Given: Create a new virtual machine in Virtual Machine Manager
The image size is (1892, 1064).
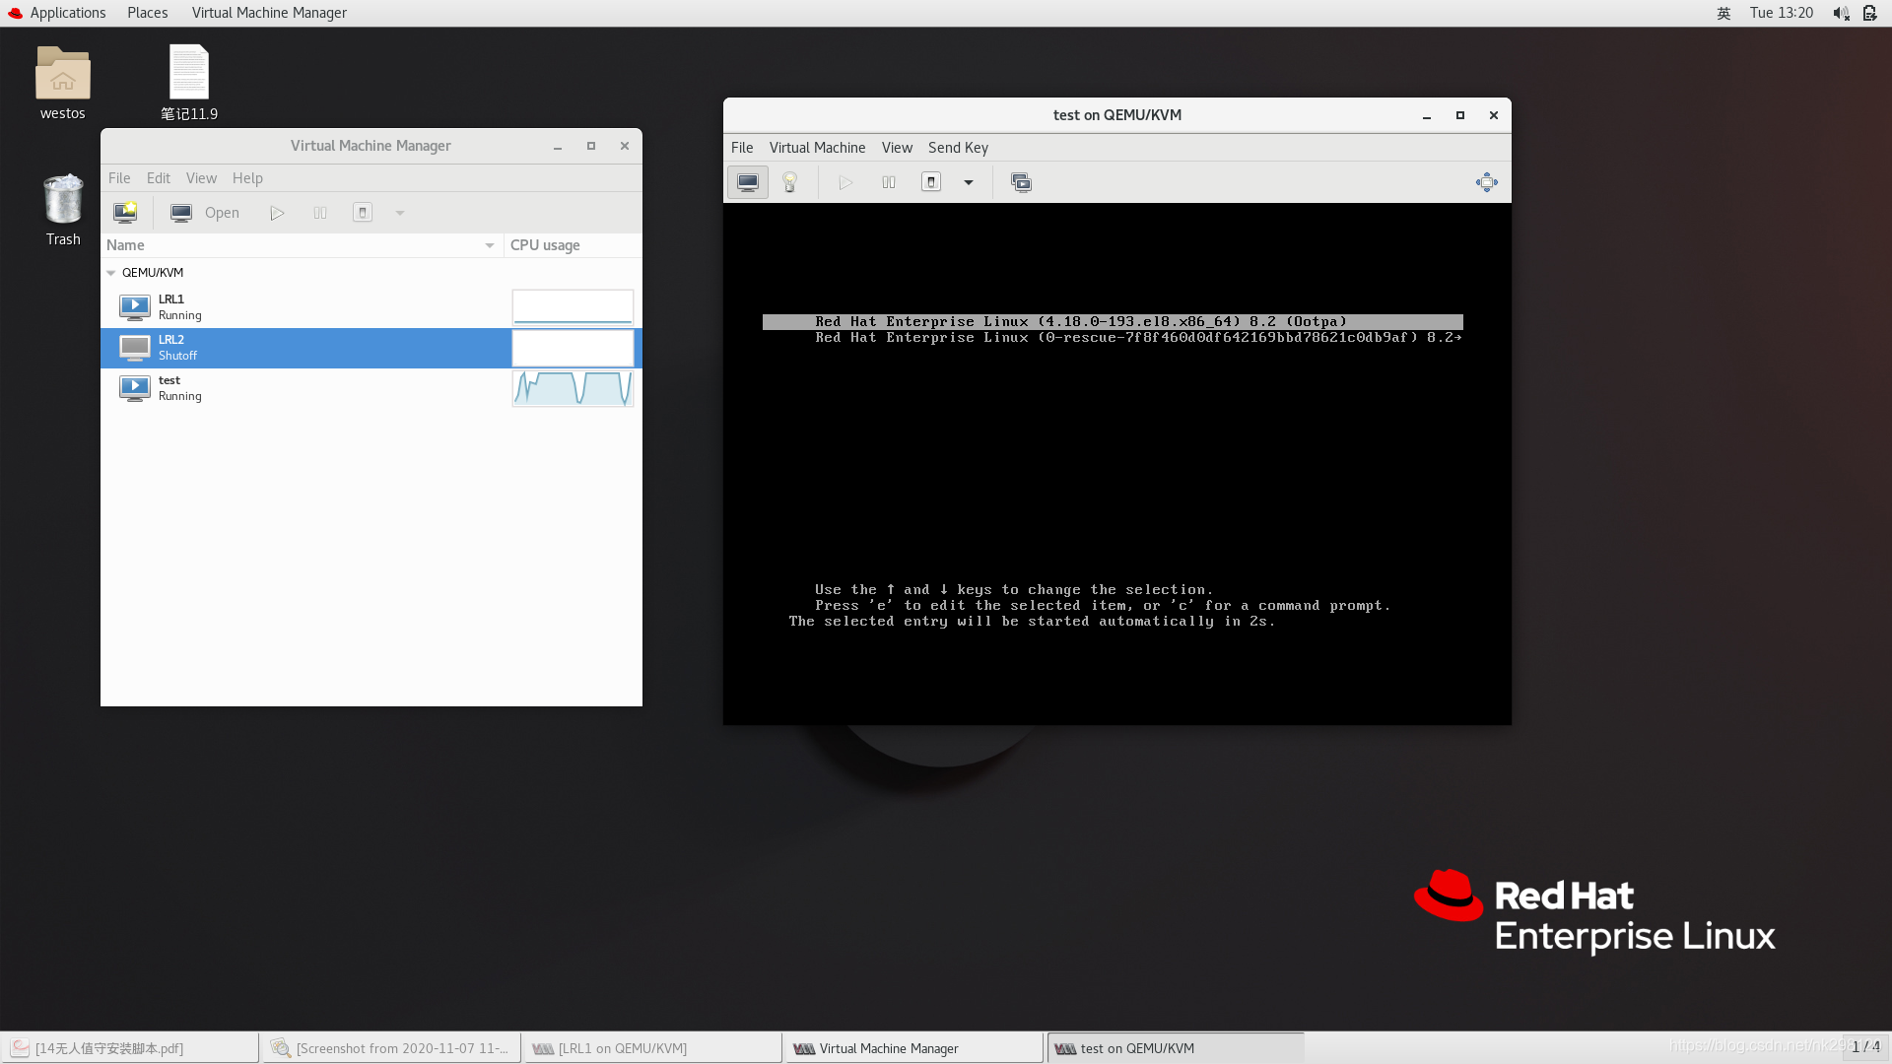Looking at the screenshot, I should click(125, 213).
